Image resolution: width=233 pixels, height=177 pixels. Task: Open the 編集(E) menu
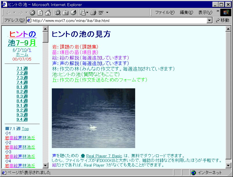pos(186,12)
